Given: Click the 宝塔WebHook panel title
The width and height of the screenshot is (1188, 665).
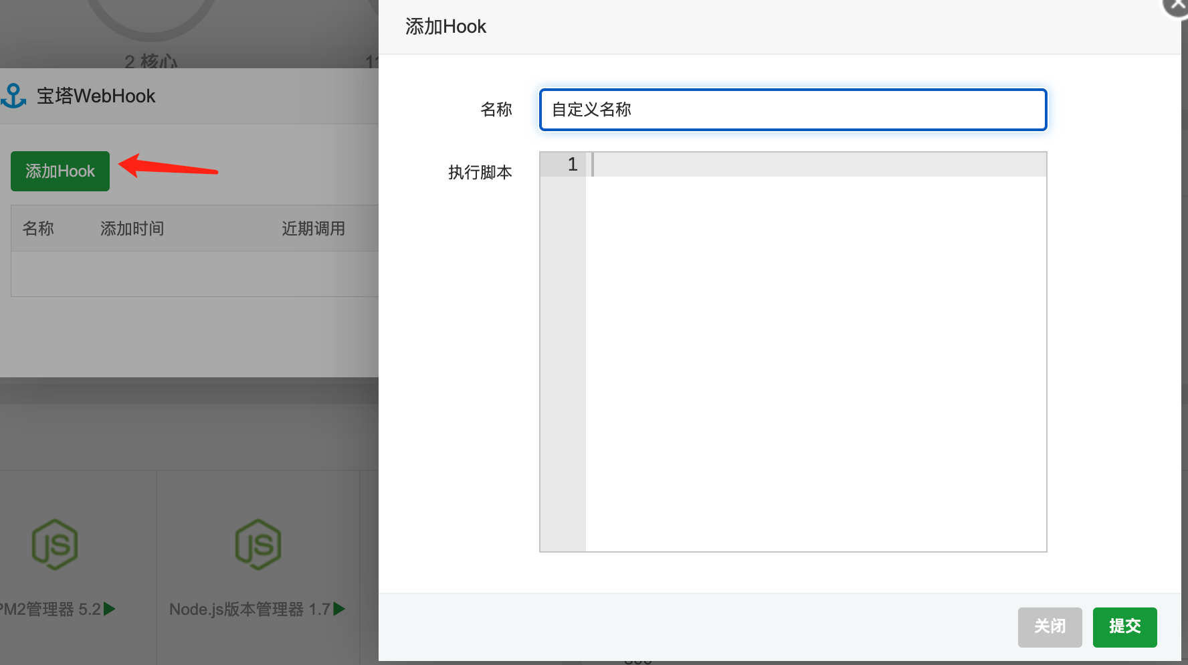Looking at the screenshot, I should [96, 96].
